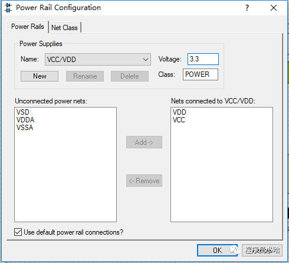Confirm with the OK button
Image resolution: width=289 pixels, height=263 pixels.
pyautogui.click(x=217, y=251)
